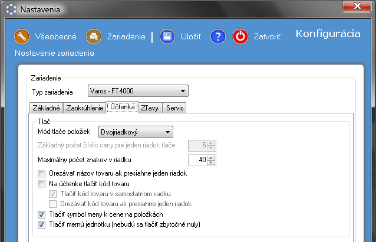The image size is (376, 242).
Task: Click the red power Zatvoriť icon
Action: tap(240, 36)
